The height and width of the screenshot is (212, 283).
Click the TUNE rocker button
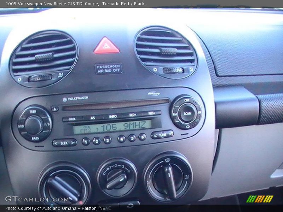pos(162,135)
